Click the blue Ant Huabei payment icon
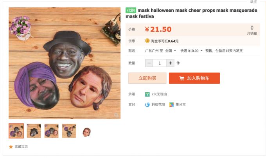Screen dimensions: 266x158 147,104
